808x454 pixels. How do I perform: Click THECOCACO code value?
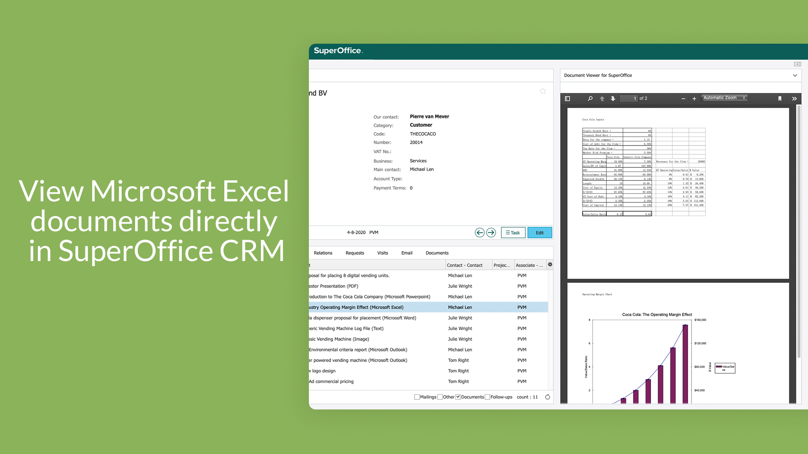point(423,134)
